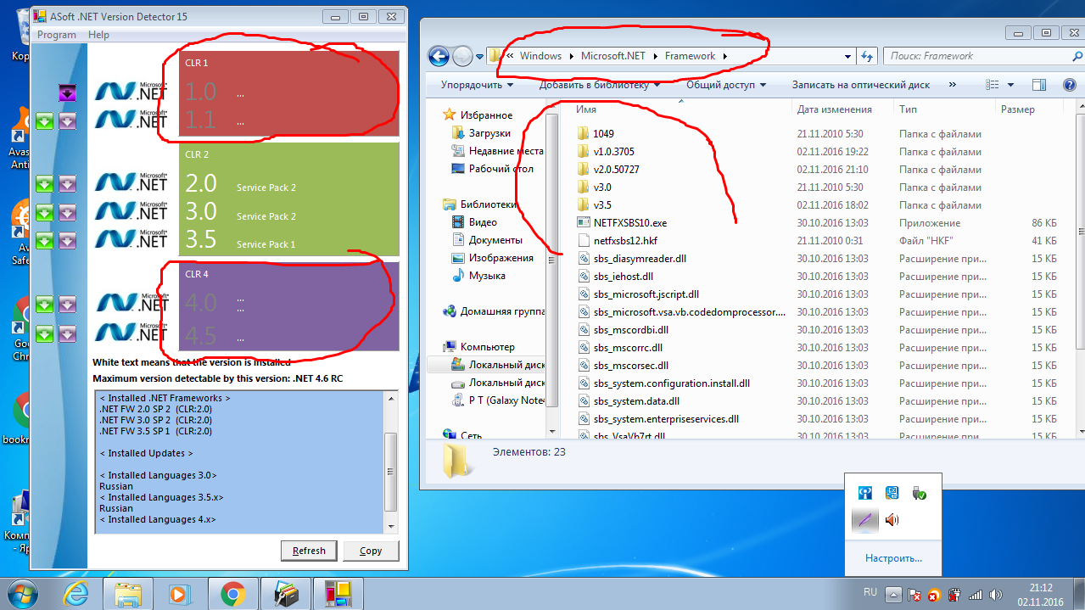1085x610 pixels.
Task: Open the view options dropdown arrow
Action: coord(1010,85)
